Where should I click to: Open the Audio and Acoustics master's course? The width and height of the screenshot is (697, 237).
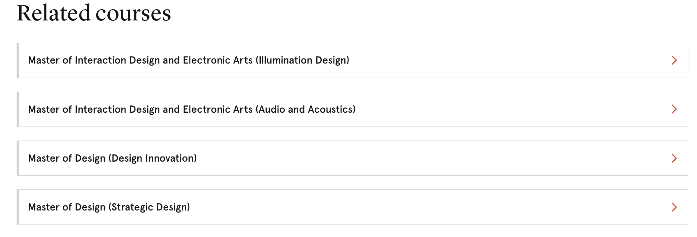pos(192,110)
